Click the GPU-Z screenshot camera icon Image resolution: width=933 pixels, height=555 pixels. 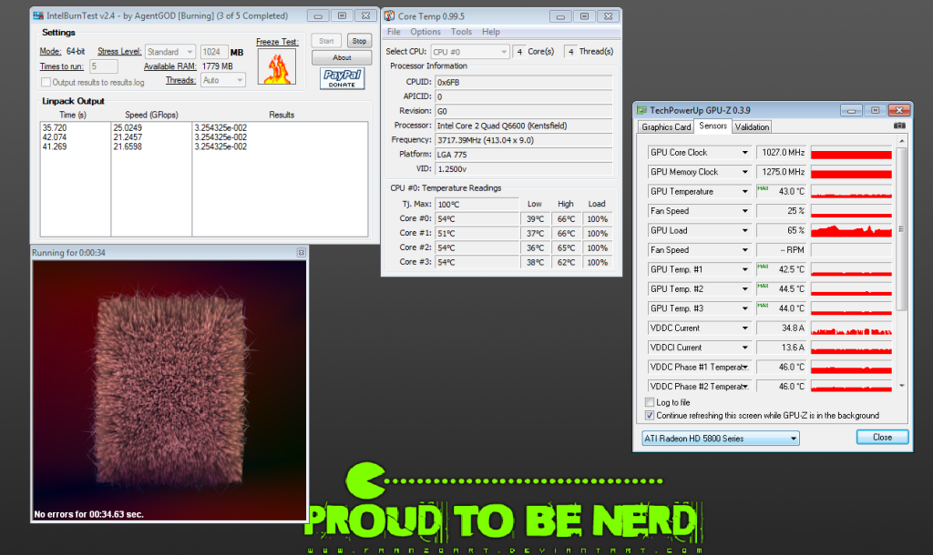click(899, 126)
